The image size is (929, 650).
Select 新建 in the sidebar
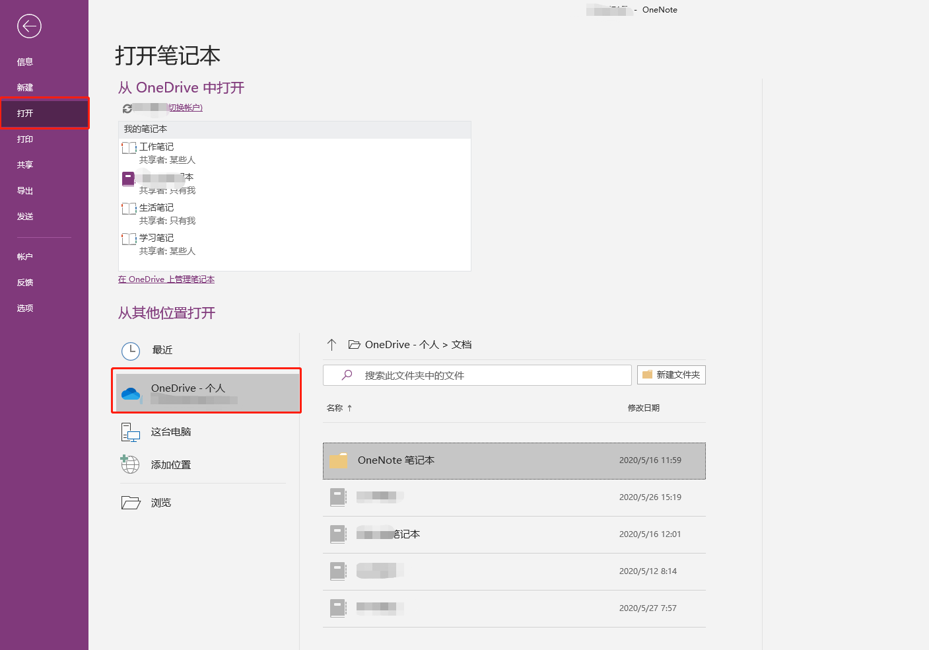25,88
